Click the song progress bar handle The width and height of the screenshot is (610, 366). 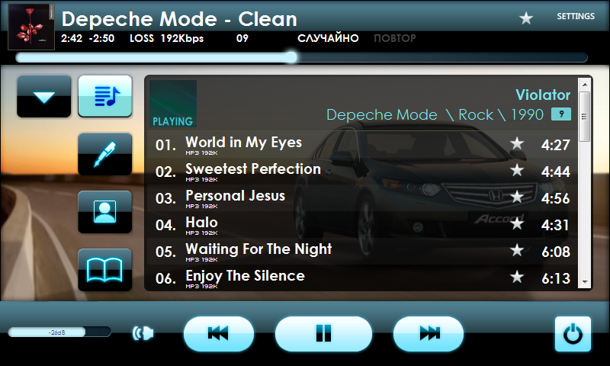point(291,57)
